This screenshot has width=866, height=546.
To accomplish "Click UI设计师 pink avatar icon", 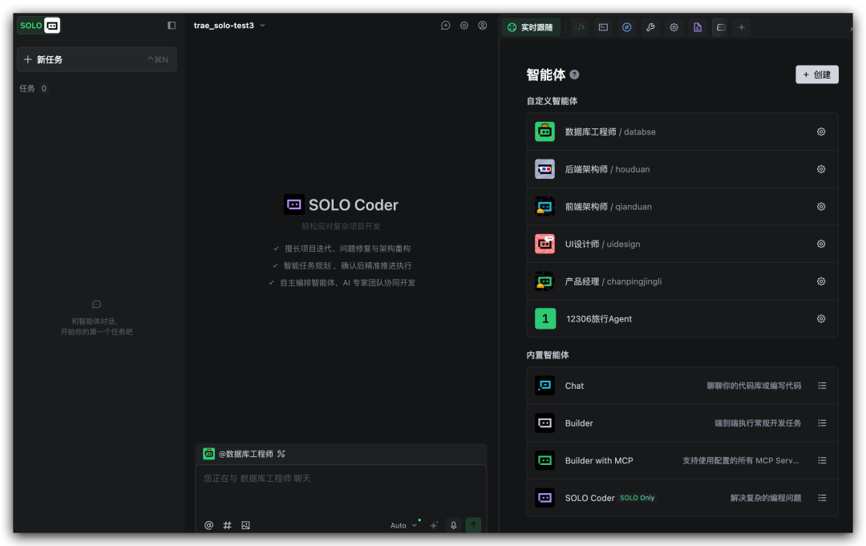I will coord(544,244).
